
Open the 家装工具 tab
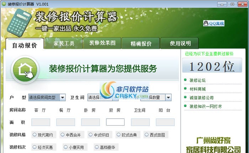[64, 43]
